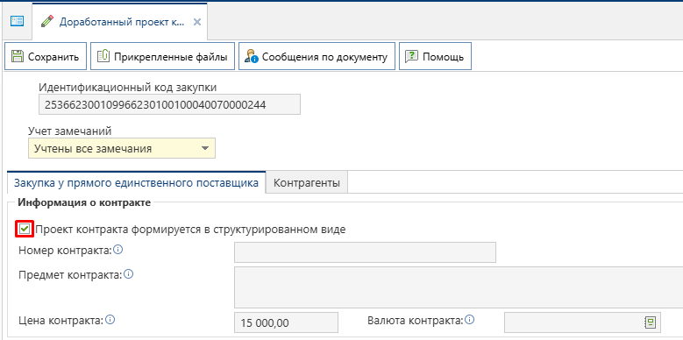Screen dimensions: 683x340
Task: Open the Учтены все замечания combo box
Action: 122,148
